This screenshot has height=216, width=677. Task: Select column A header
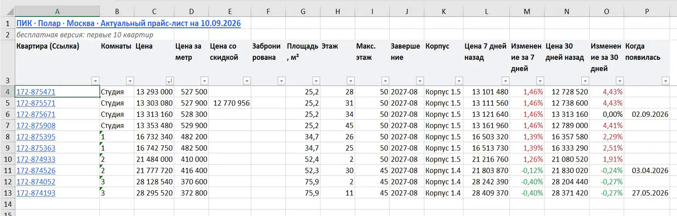(57, 12)
